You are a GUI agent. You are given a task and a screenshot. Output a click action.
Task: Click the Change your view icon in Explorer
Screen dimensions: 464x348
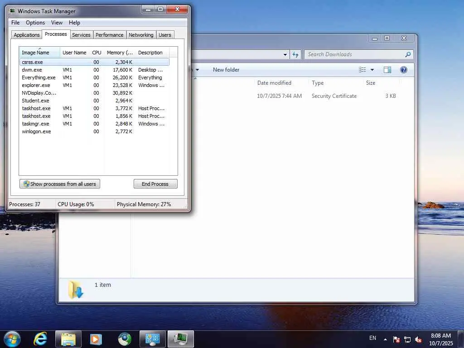362,70
